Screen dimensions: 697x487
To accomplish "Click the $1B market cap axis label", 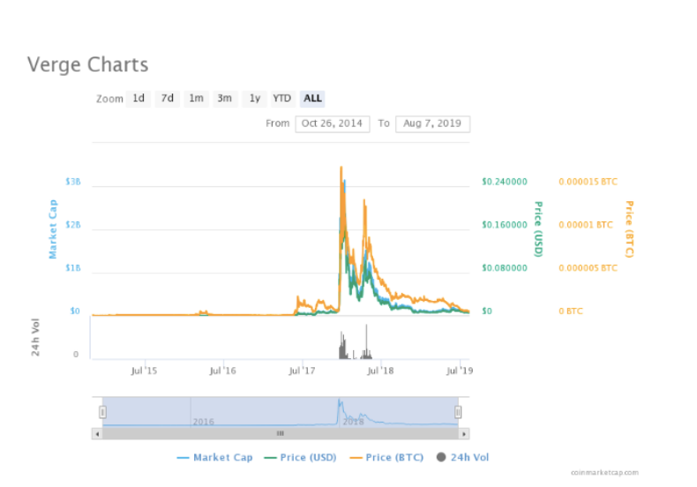I will [73, 268].
